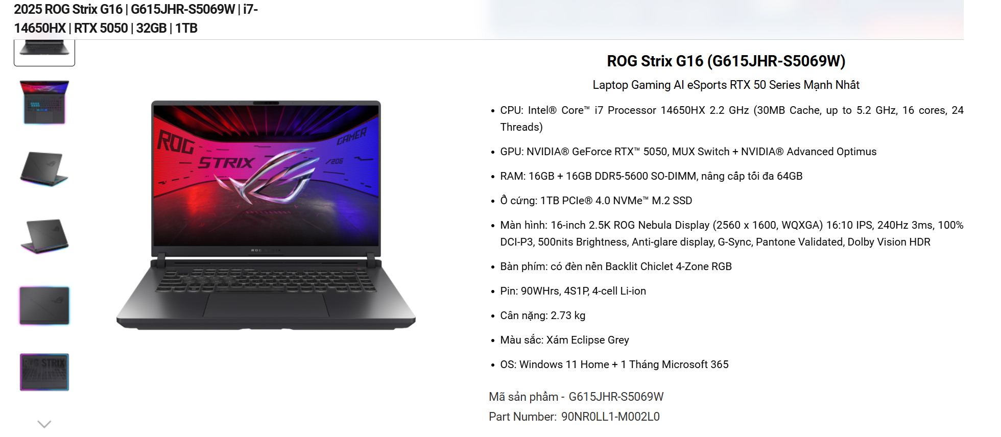Viewport: 1001px width, 437px height.
Task: Choose the fourth thumbnail showing laptop rear lid
Action: (44, 236)
